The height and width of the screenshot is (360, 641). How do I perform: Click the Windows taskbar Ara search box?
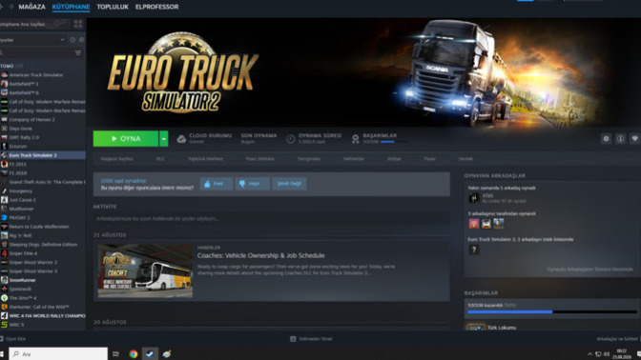click(x=58, y=354)
